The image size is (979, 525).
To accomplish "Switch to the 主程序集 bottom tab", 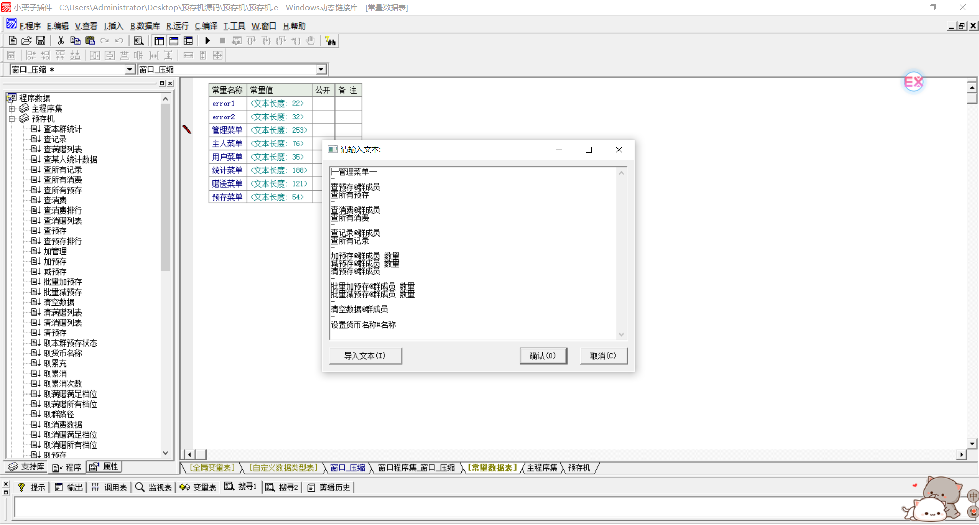I will click(542, 468).
